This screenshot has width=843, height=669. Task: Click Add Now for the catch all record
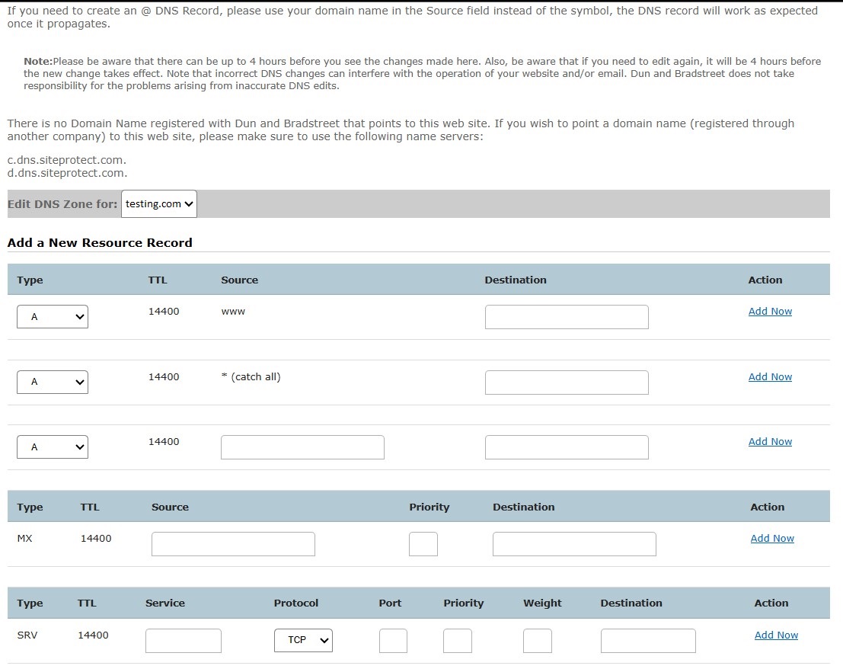770,376
